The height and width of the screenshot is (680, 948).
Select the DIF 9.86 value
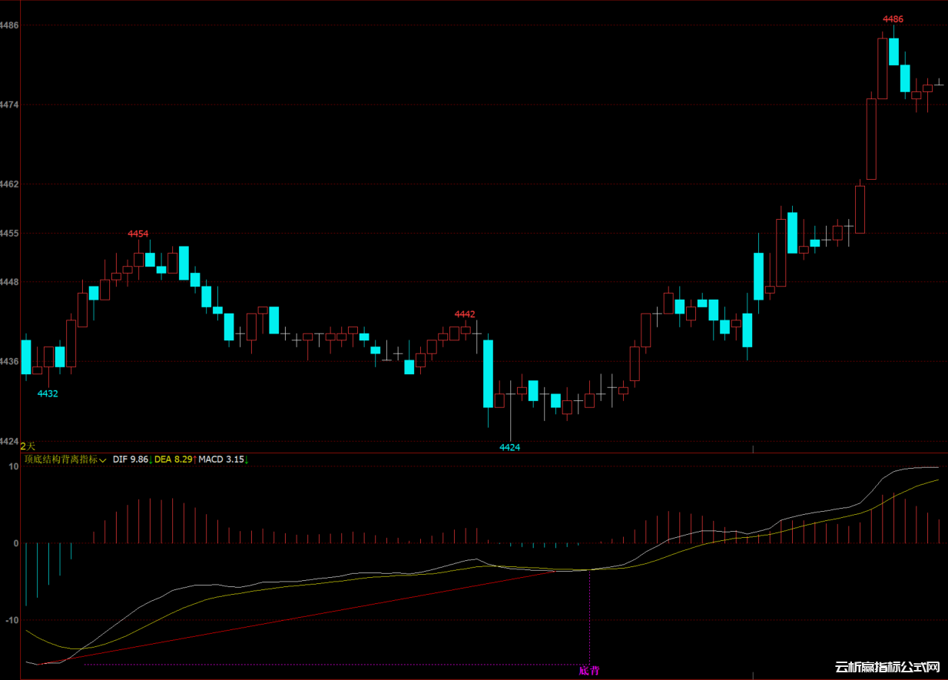coord(130,459)
